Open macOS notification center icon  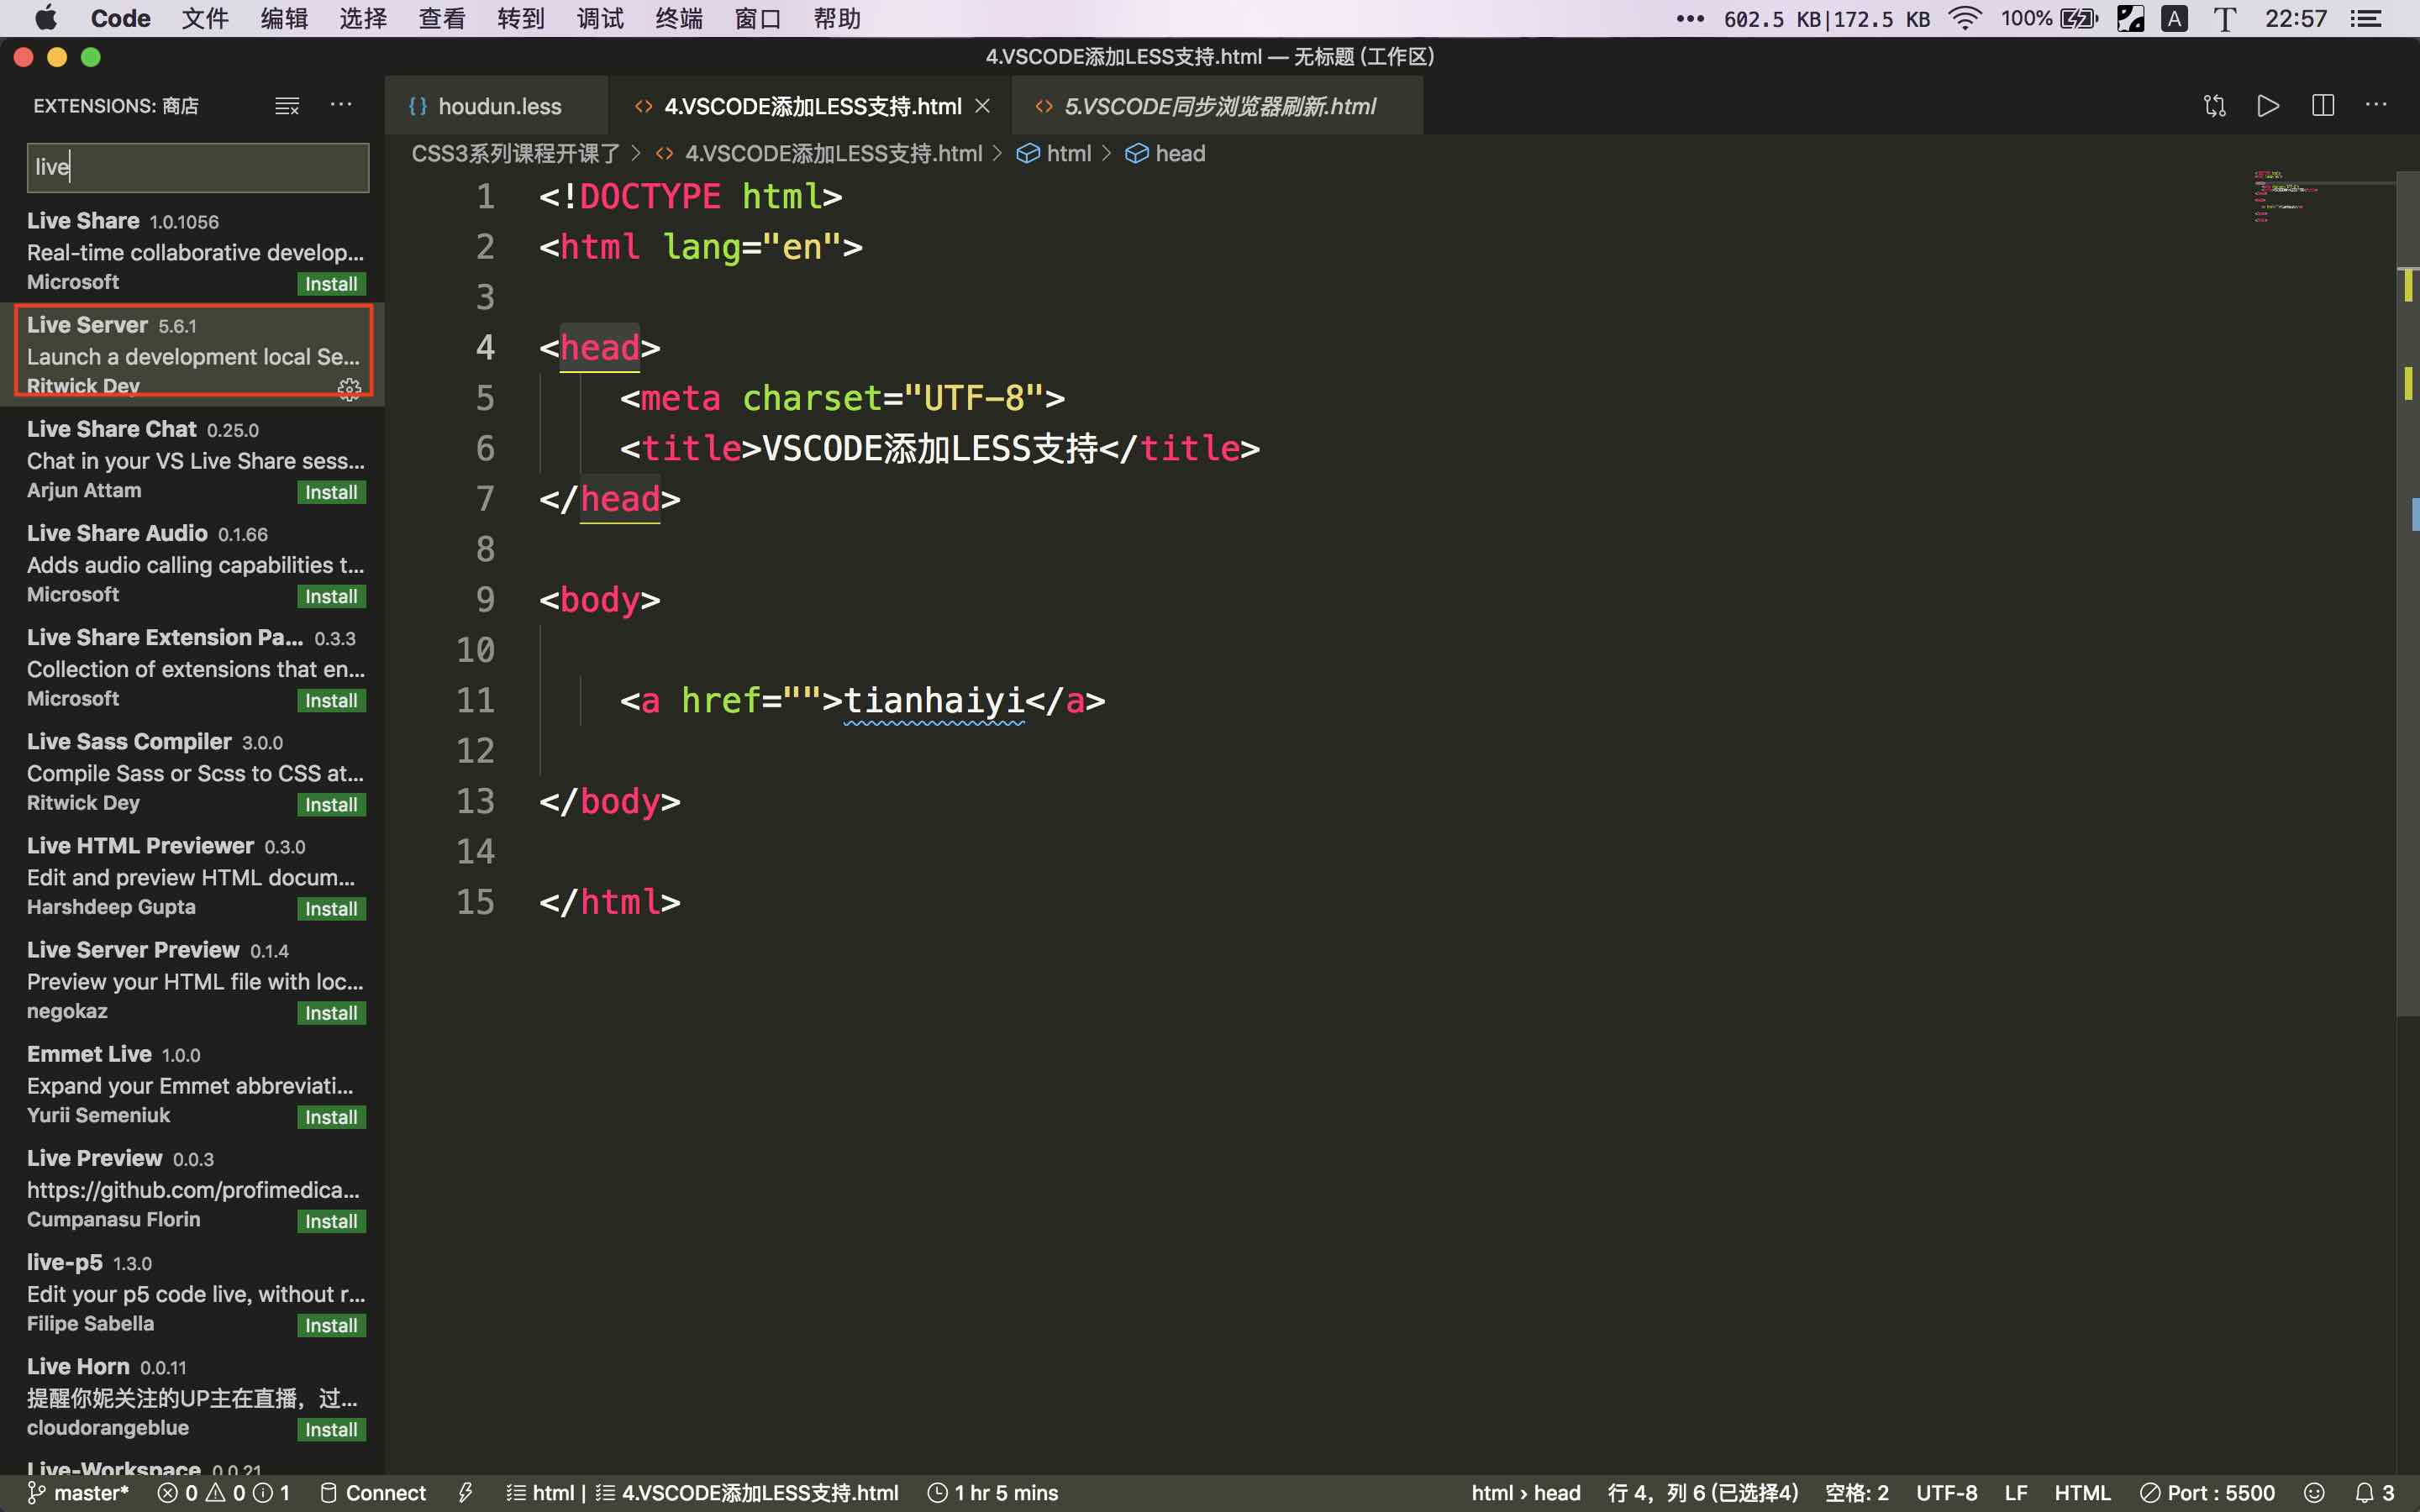point(2366,18)
